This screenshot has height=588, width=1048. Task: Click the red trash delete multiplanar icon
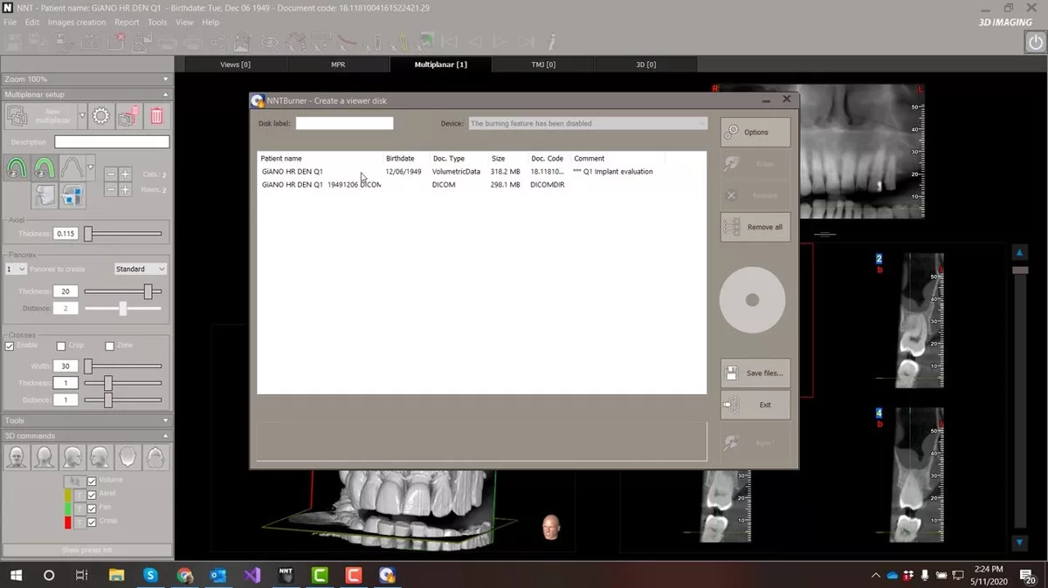[x=156, y=115]
